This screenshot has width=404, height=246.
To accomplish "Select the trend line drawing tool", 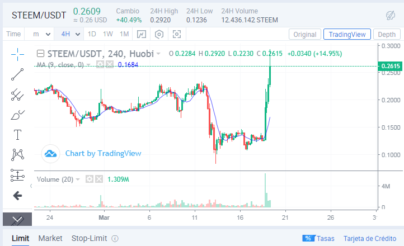I will click(x=17, y=74).
